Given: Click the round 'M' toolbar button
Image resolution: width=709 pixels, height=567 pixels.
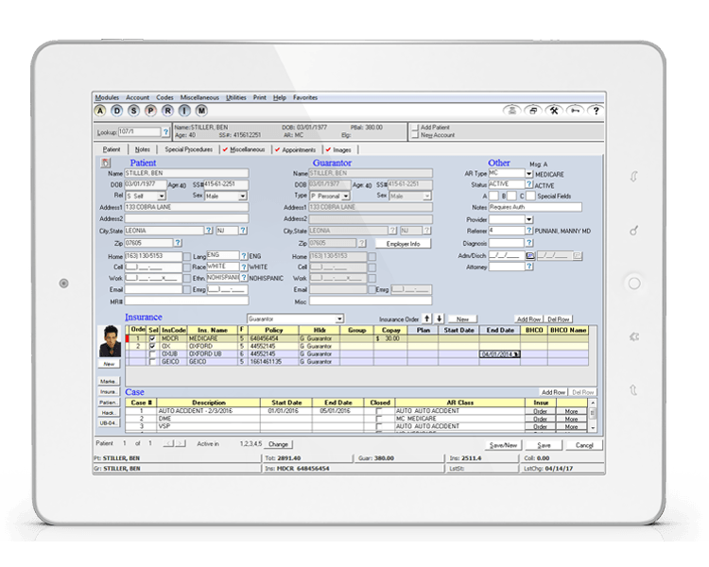Looking at the screenshot, I should [201, 111].
